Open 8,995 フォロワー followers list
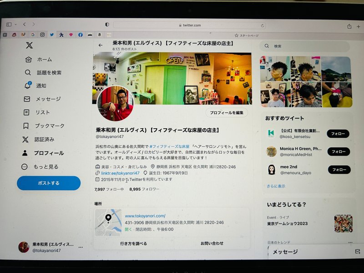The image size is (364, 273). tap(144, 189)
